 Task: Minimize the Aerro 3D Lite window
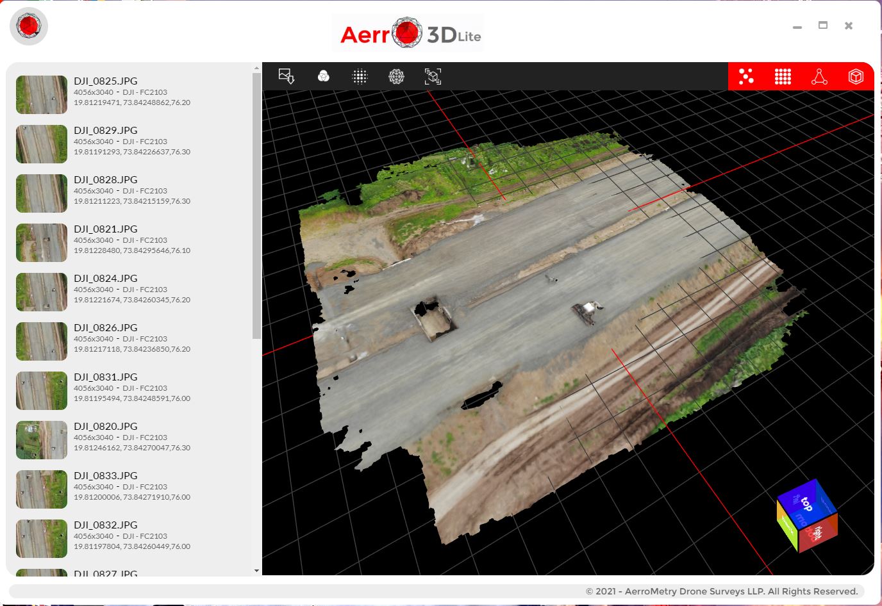(x=797, y=27)
